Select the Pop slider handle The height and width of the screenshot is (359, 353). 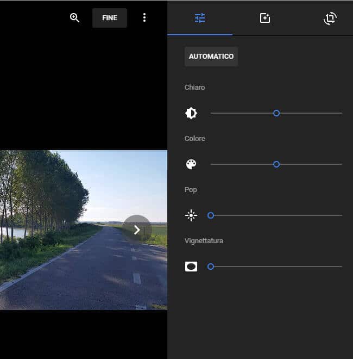click(211, 215)
